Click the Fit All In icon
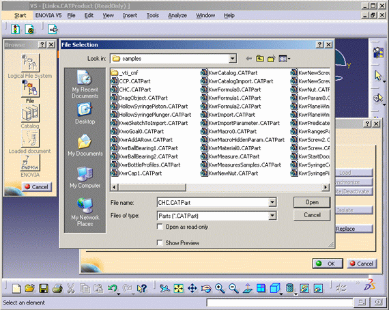389x310 pixels. point(179,288)
